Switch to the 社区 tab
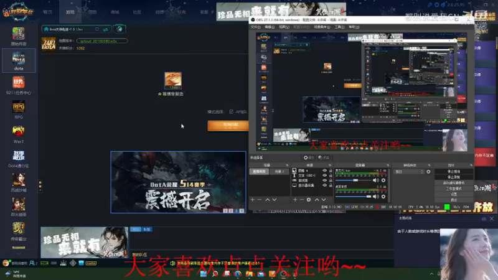498x280 pixels. point(137,12)
